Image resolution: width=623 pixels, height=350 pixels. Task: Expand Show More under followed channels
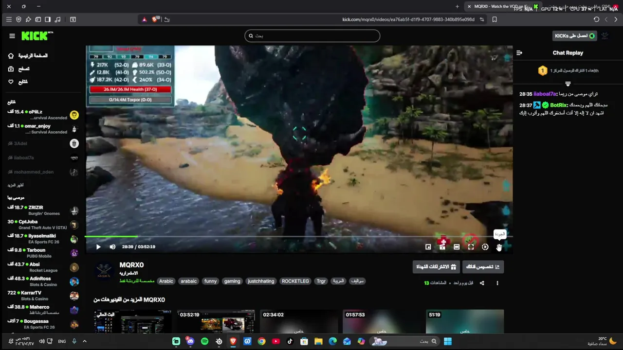pyautogui.click(x=16, y=185)
